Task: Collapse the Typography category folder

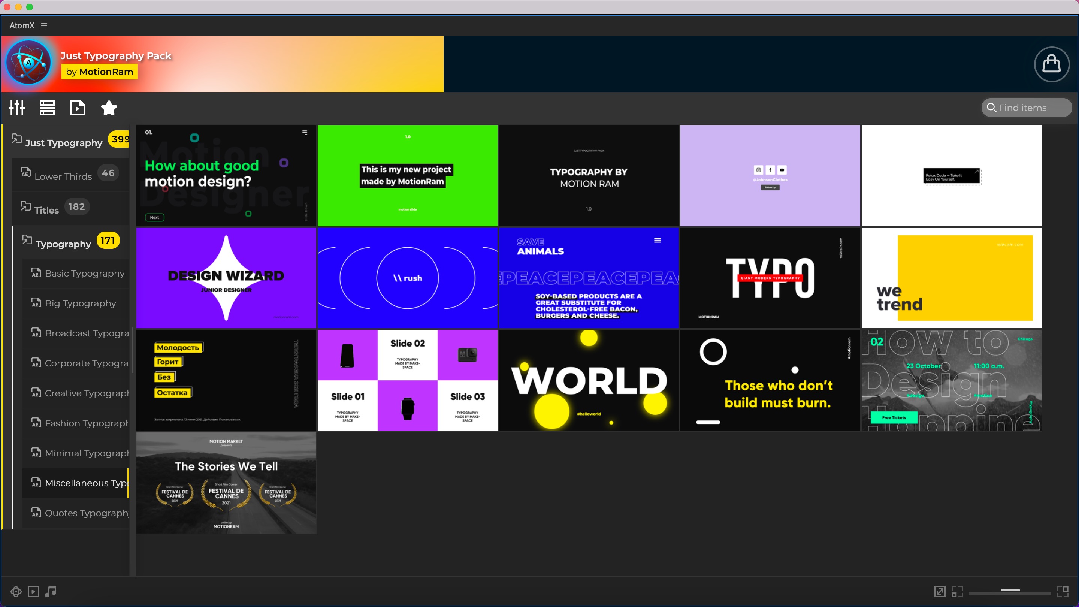Action: [63, 244]
